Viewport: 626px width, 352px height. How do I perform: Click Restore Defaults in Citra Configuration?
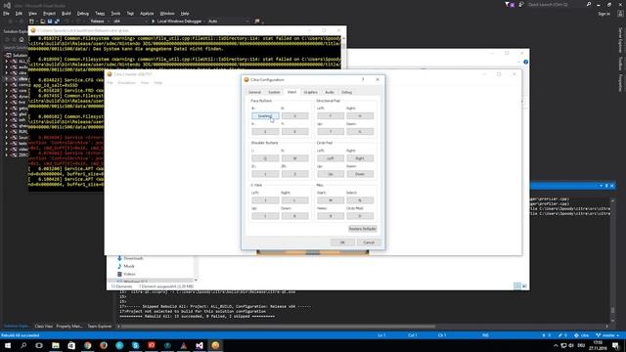363,229
